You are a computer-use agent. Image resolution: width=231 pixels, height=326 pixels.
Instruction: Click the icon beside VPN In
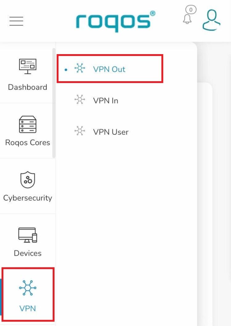80,99
